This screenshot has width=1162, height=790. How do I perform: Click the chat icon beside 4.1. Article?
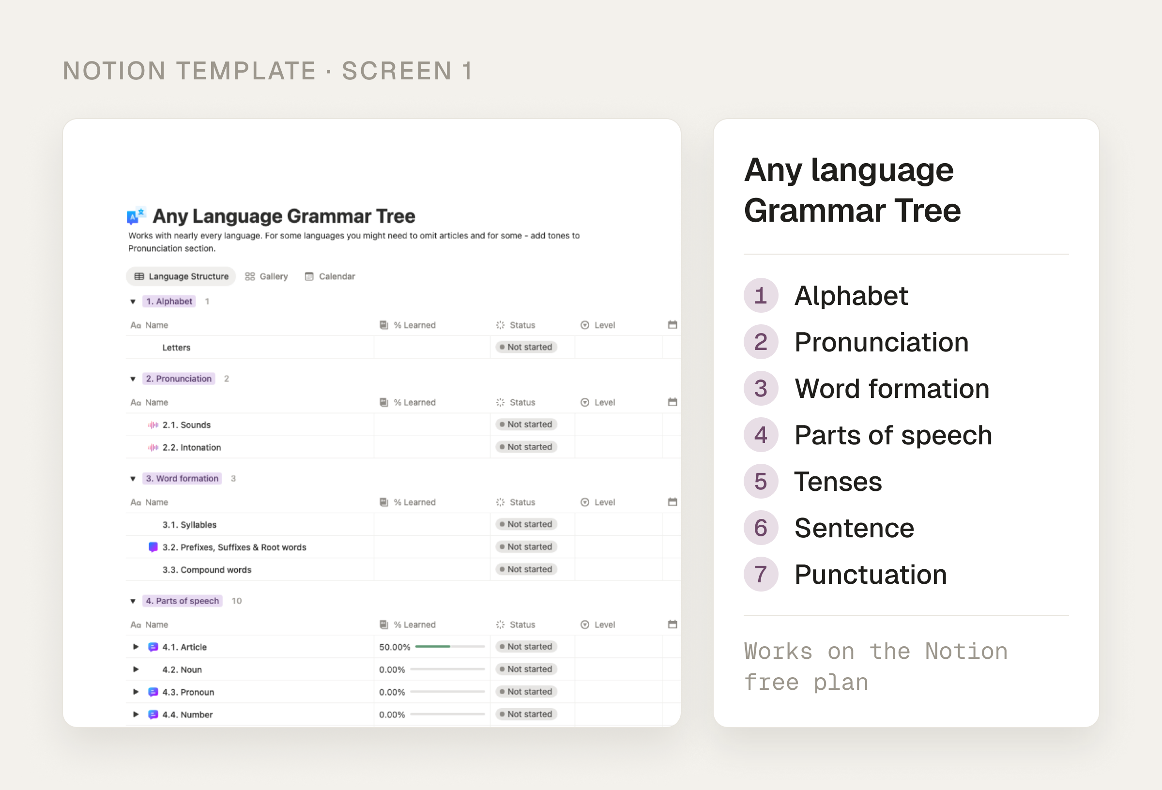[x=153, y=647]
